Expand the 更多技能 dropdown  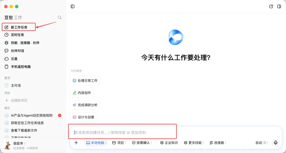(x=194, y=143)
